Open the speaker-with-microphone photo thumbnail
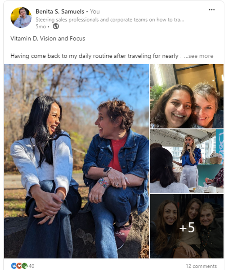Image resolution: width=226 pixels, height=270 pixels. (187, 161)
